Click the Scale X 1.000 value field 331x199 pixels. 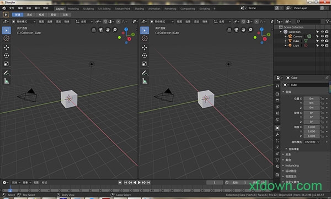(x=312, y=127)
